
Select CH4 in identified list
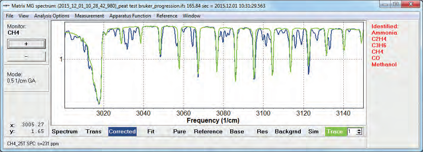point(378,52)
